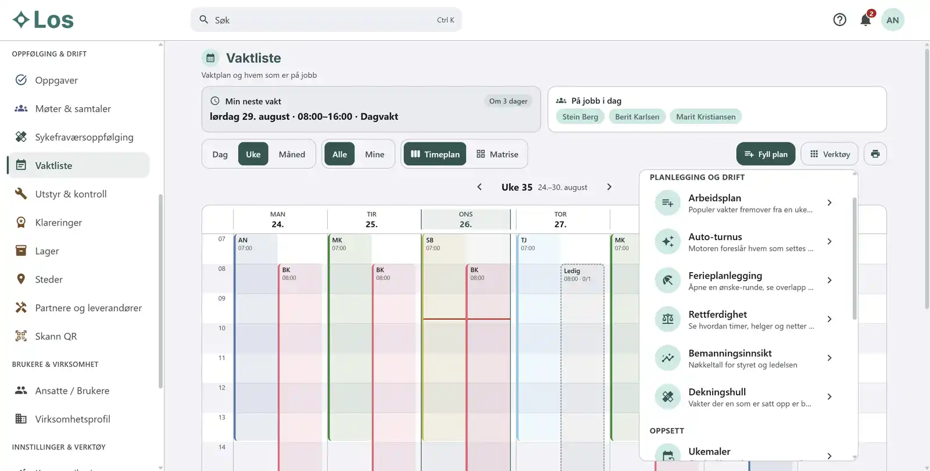
Task: Expand Arbeidsplan chevron arrow
Action: (x=829, y=203)
